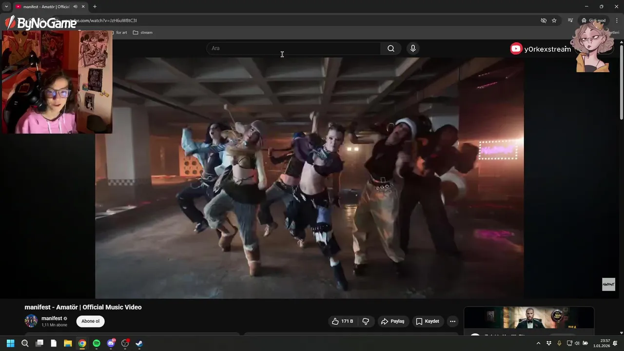Viewport: 624px width, 351px height.
Task: Open the 'Gizli mod' incognito indicator
Action: click(593, 20)
